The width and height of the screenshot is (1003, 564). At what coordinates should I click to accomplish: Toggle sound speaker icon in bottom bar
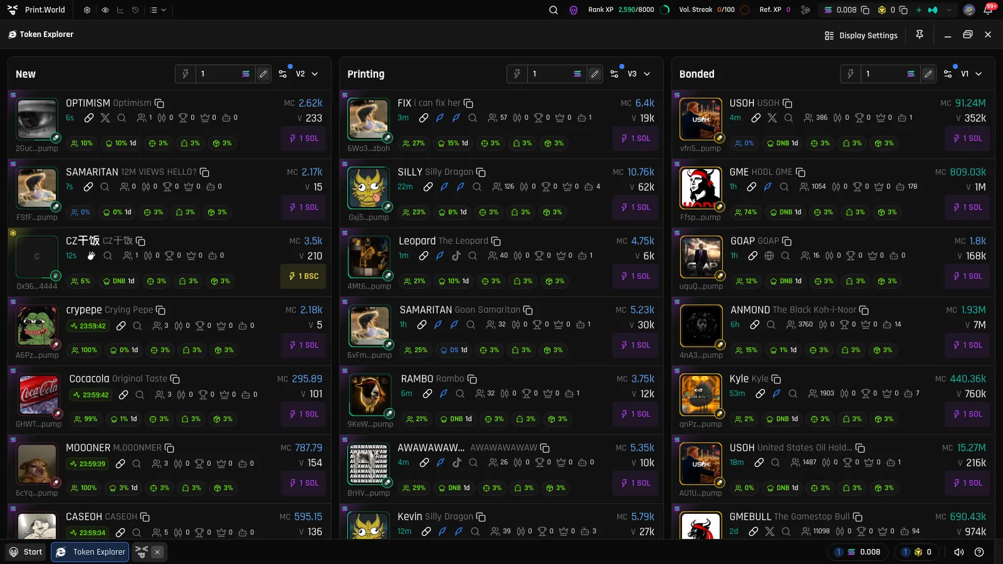point(958,552)
